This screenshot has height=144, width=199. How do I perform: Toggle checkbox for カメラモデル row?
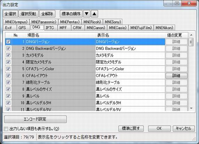coord(8,55)
